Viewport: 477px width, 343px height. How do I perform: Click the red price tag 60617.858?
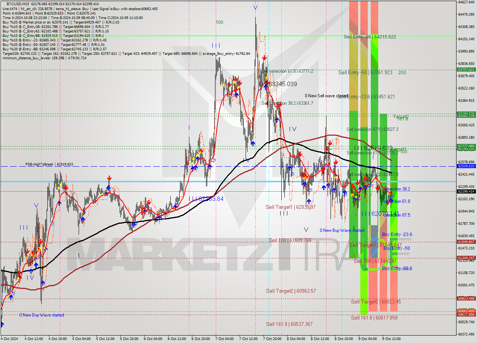pyautogui.click(x=466, y=315)
